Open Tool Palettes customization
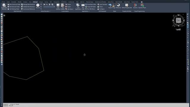Viewport: 190px width, 107px height. tap(63, 7)
